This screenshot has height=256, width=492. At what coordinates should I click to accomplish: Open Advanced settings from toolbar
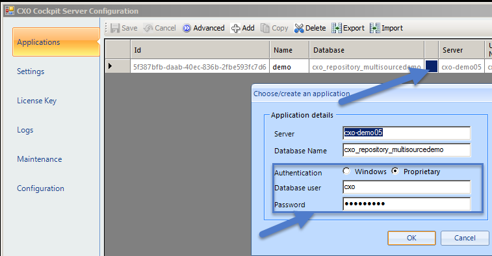(203, 28)
